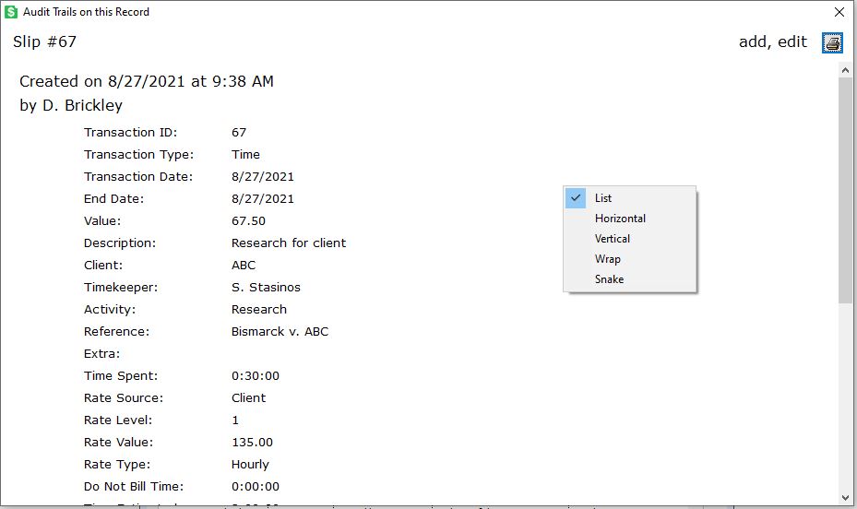Screen dimensions: 857x509
Task: Click the printer icon beside add, edit
Action: point(832,42)
